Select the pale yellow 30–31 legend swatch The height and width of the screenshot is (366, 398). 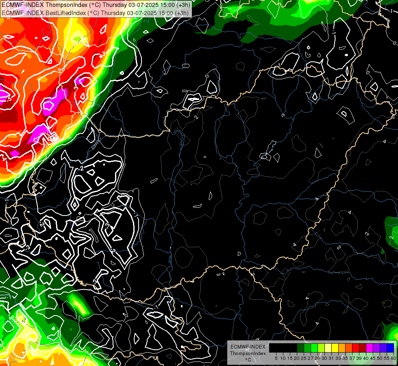tap(328, 348)
